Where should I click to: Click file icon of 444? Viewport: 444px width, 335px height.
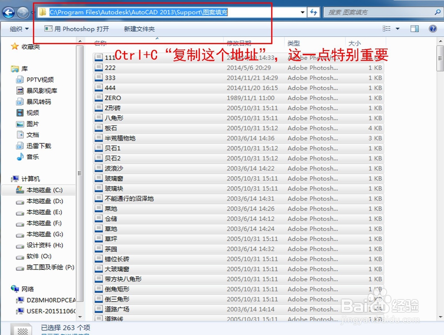[99, 88]
